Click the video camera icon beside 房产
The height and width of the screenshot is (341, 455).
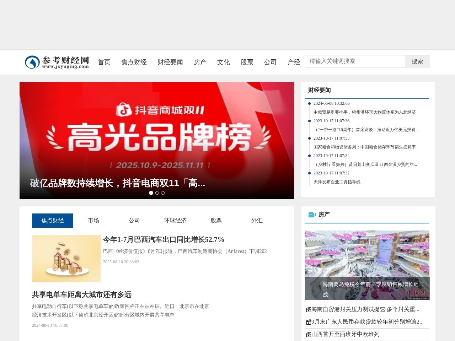(x=312, y=215)
